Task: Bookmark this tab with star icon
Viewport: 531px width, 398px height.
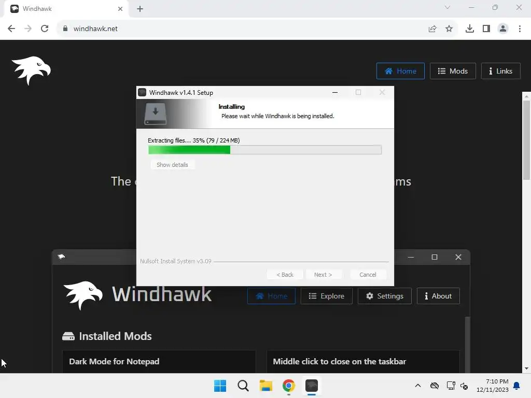Action: click(449, 29)
